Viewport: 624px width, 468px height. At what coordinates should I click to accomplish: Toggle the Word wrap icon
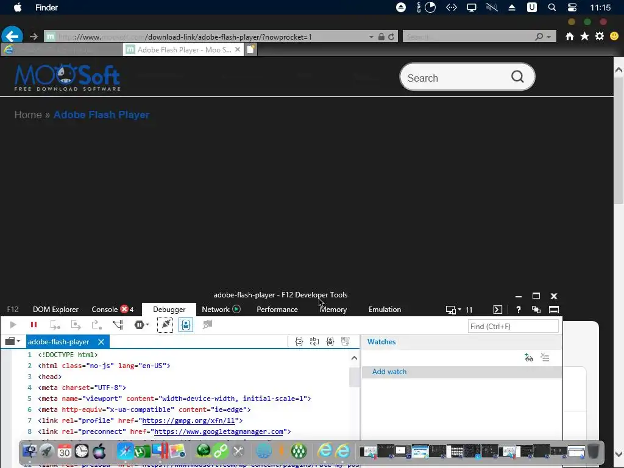point(314,341)
